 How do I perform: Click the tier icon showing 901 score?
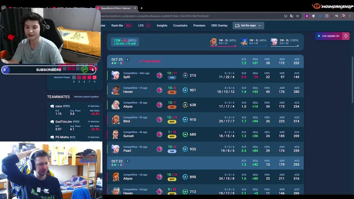(185, 90)
